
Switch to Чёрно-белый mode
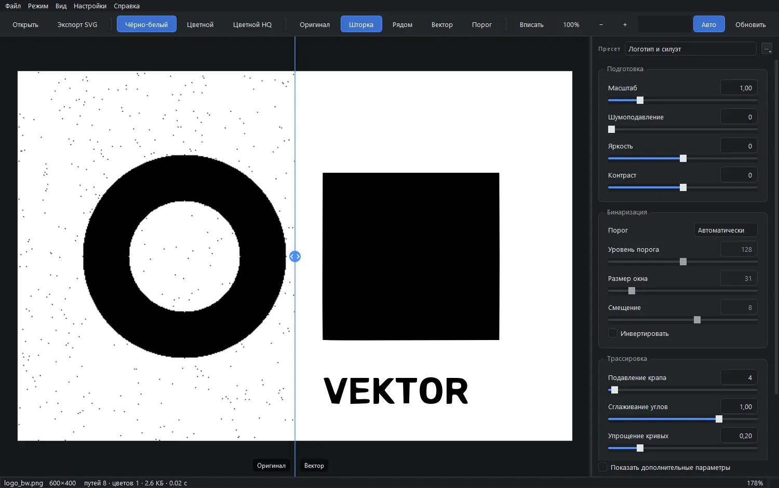coord(146,24)
